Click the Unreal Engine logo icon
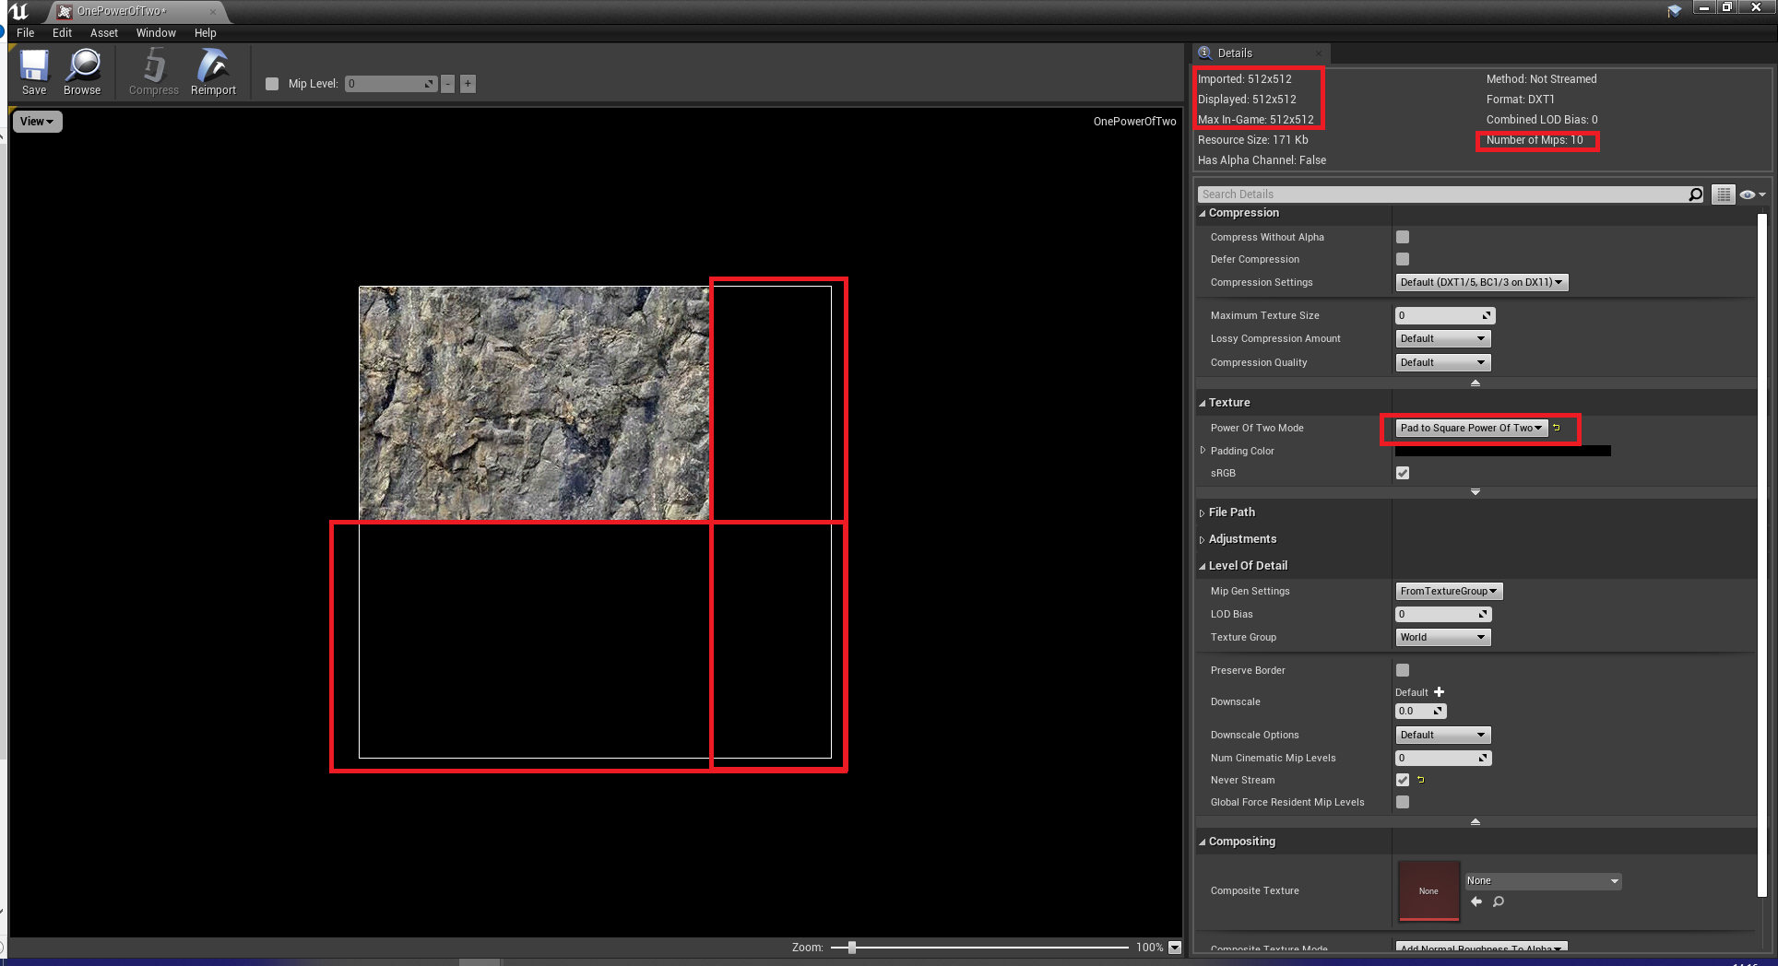The height and width of the screenshot is (966, 1778). (18, 11)
